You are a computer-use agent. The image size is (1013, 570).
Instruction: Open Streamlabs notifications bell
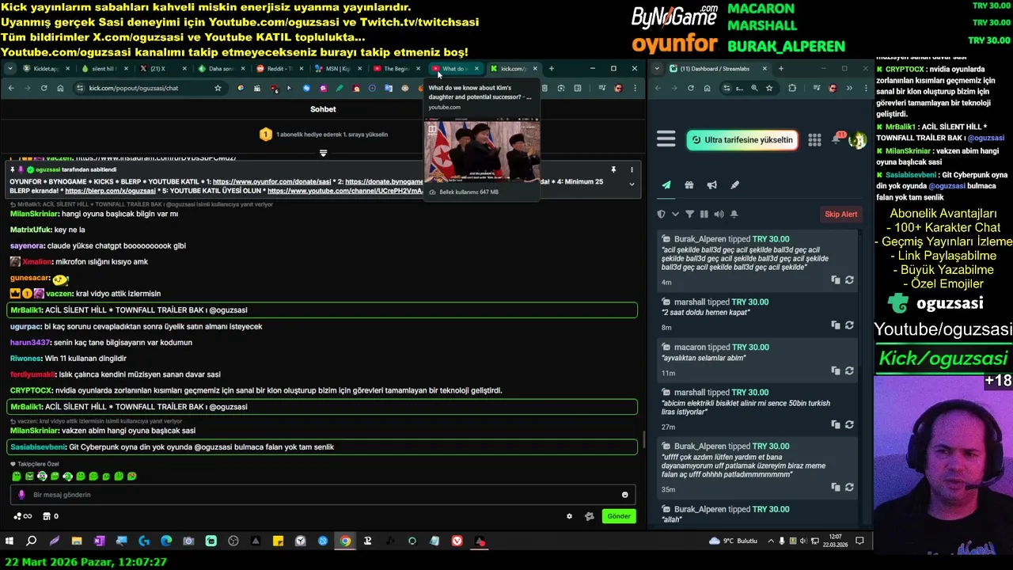(x=837, y=139)
